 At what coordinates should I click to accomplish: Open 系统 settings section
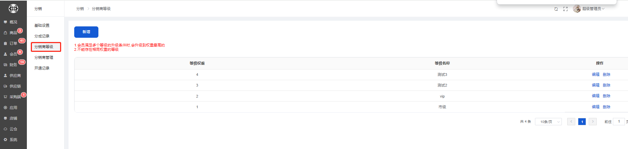(x=13, y=140)
